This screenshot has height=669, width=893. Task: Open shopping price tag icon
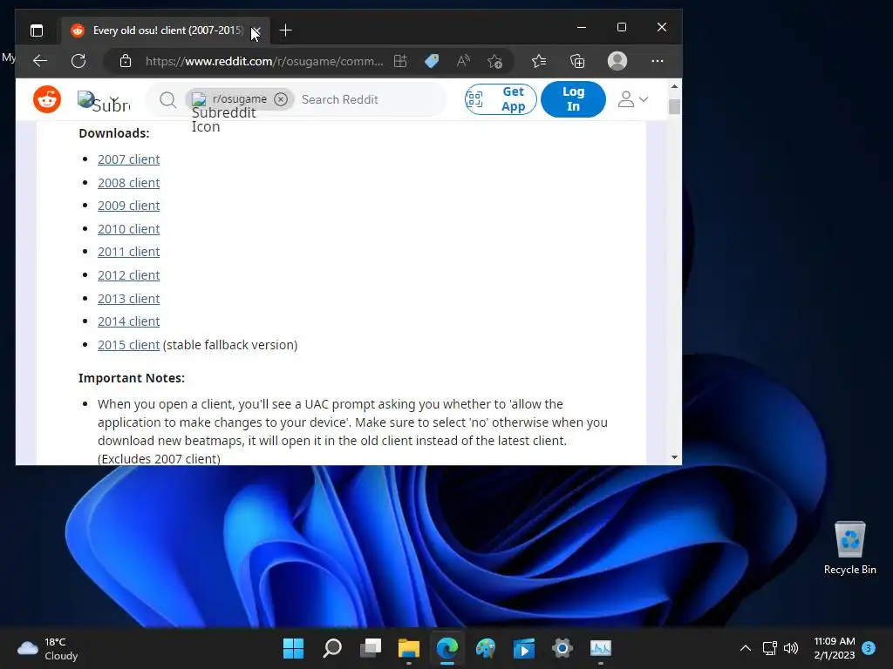pos(432,61)
